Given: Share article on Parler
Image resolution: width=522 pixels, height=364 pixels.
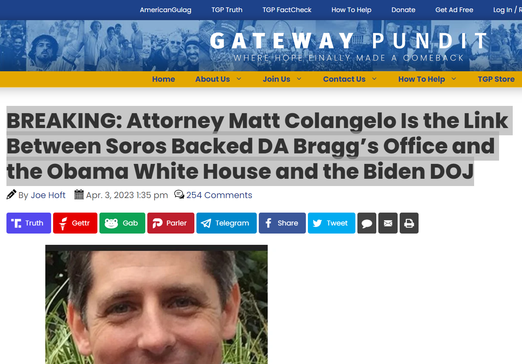Looking at the screenshot, I should pyautogui.click(x=171, y=223).
